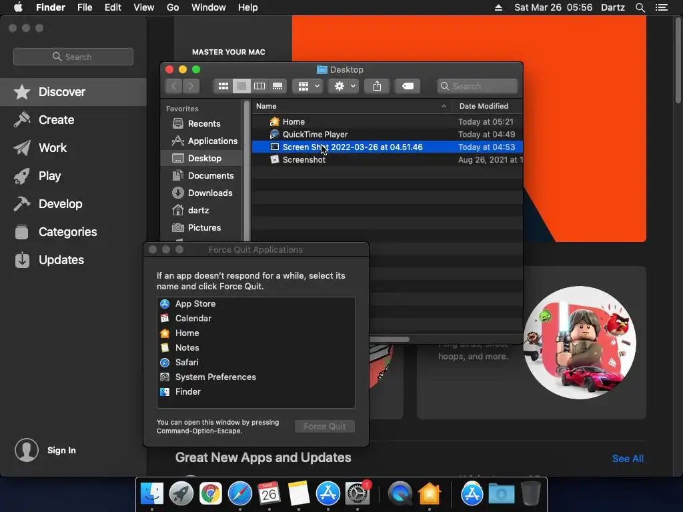Go forward in Finder window
This screenshot has width=683, height=512.
click(191, 86)
